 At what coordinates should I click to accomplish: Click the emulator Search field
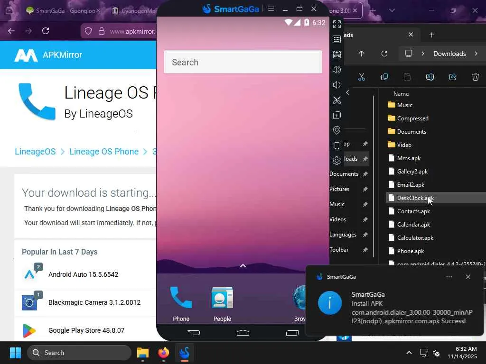coord(243,62)
